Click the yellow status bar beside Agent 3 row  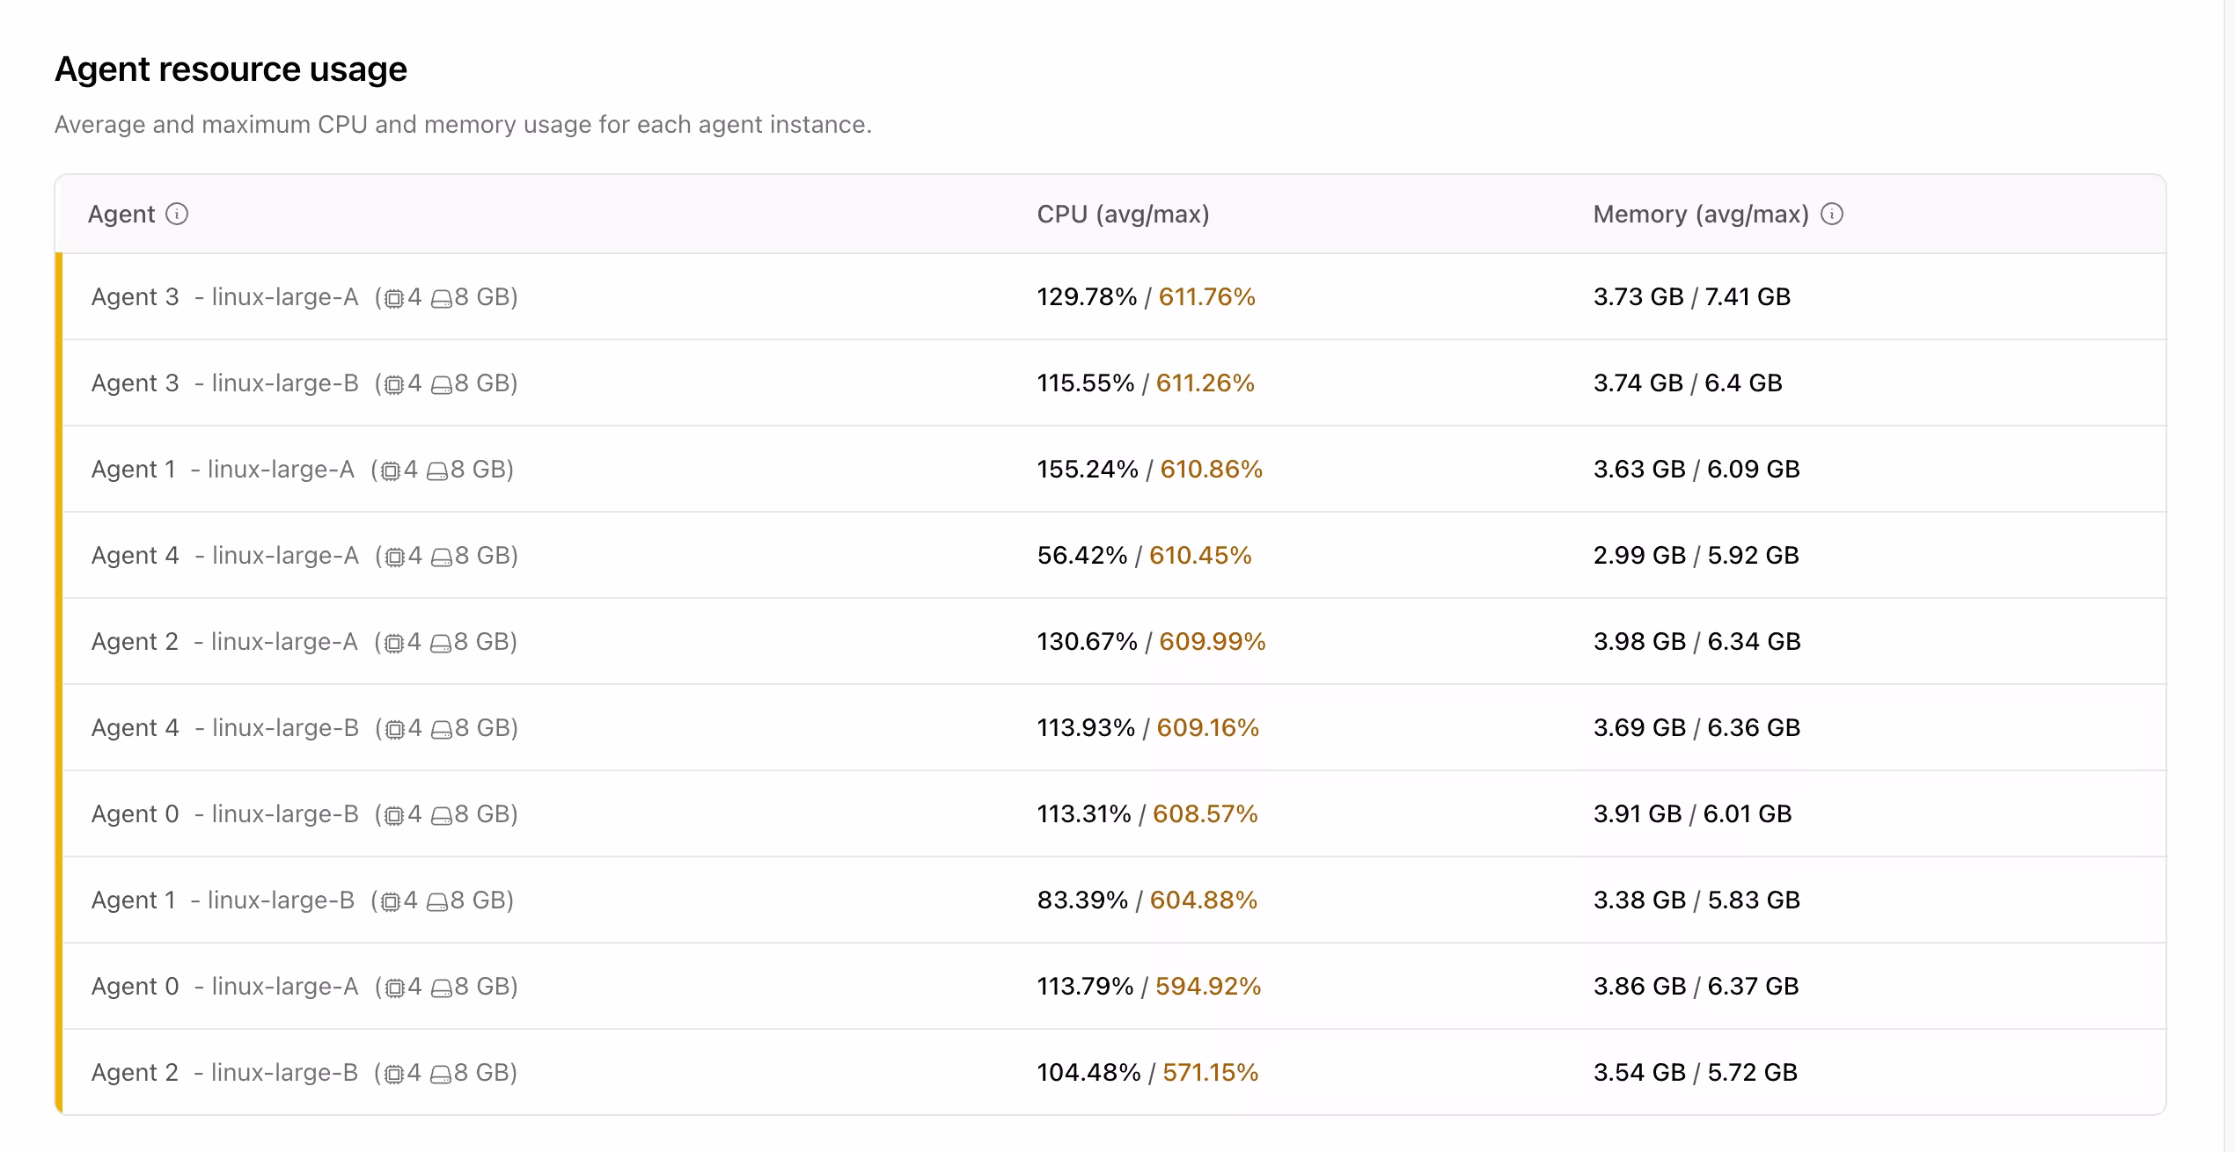(x=58, y=297)
